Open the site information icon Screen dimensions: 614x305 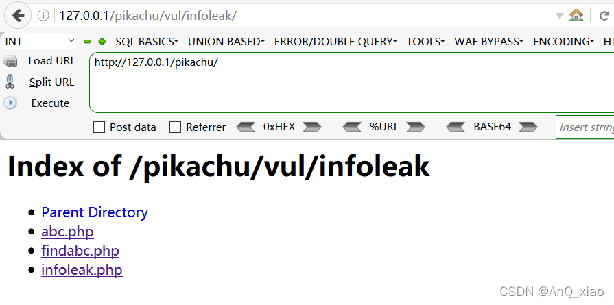(x=43, y=16)
